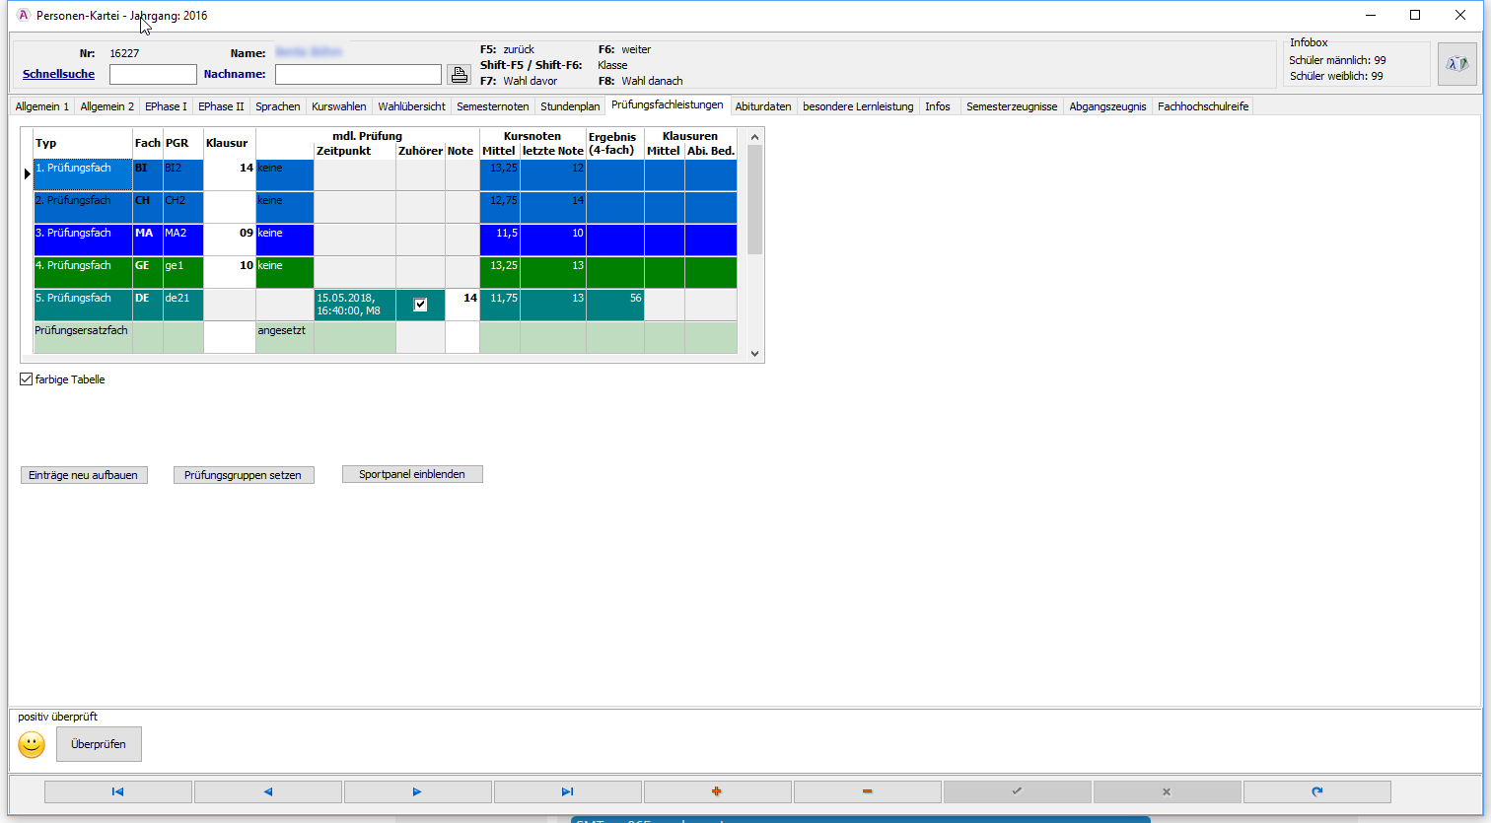Click the table vertical scrollbar thumb
The image size is (1491, 823).
(754, 200)
